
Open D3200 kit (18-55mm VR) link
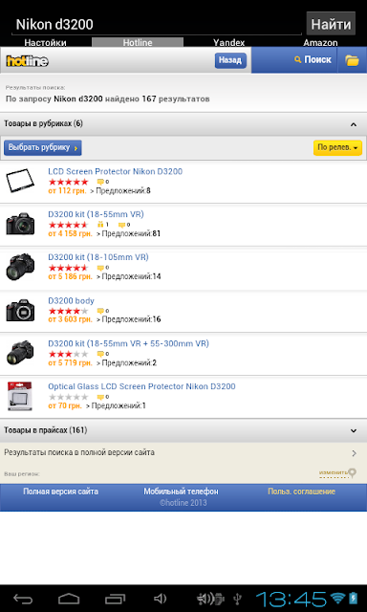(x=96, y=214)
